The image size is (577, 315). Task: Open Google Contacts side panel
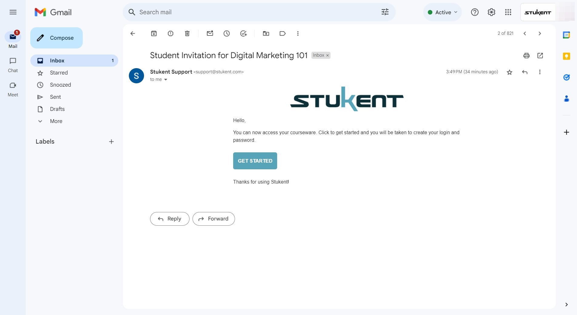pos(566,99)
